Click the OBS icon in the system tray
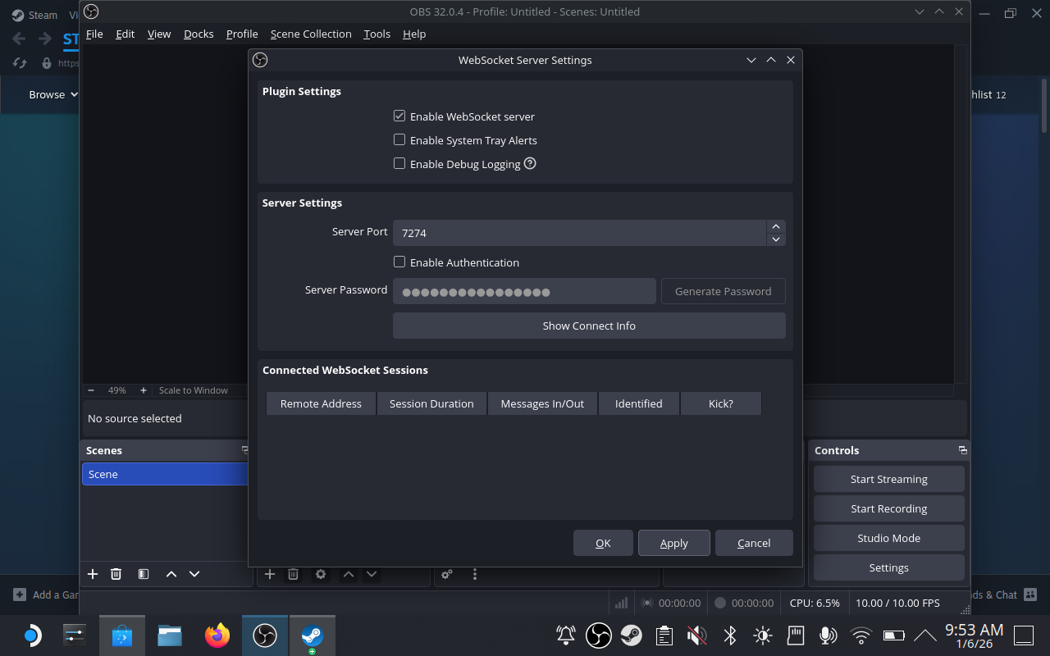Image resolution: width=1050 pixels, height=656 pixels. tap(598, 635)
